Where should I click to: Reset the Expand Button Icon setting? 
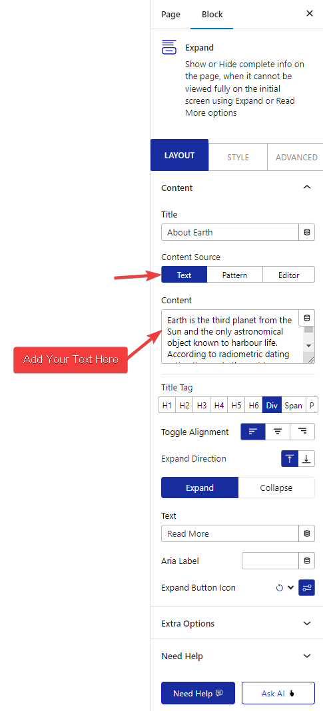click(x=280, y=588)
